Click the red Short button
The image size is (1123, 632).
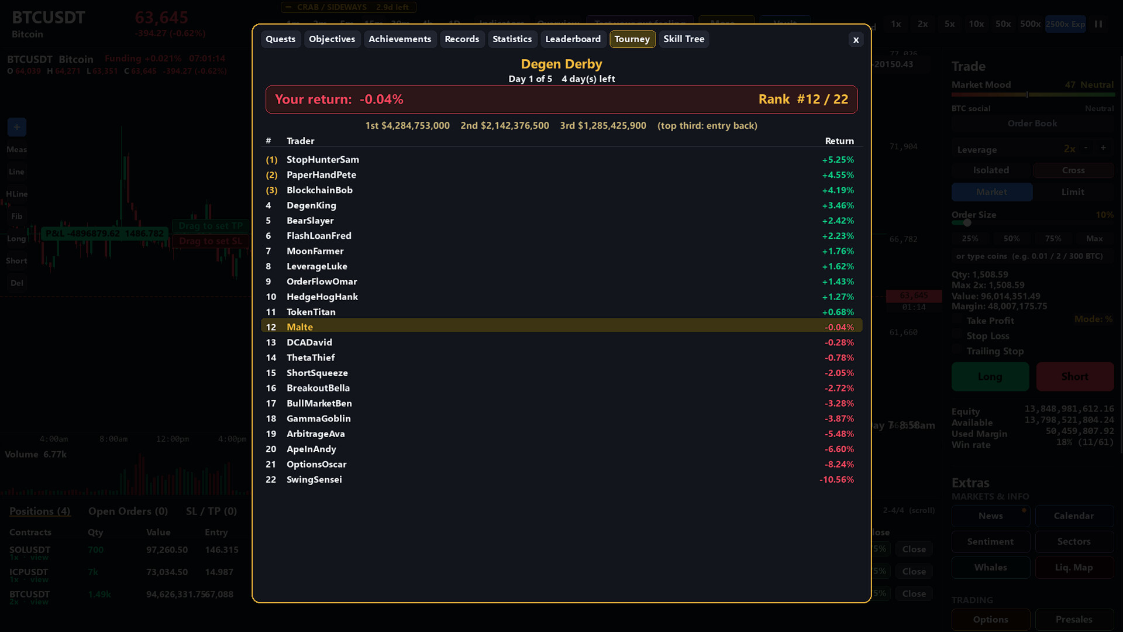pos(1075,377)
